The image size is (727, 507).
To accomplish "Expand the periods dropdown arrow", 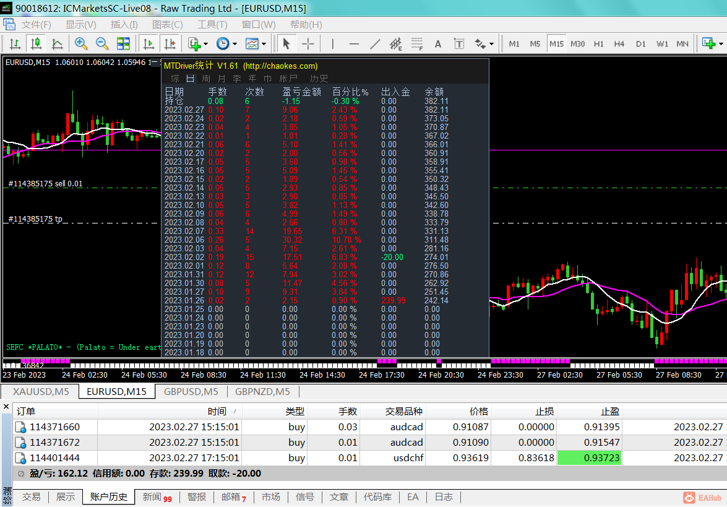I will [234, 44].
